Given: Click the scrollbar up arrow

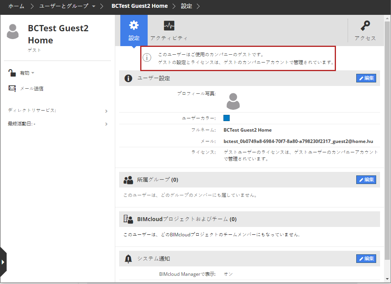Looking at the screenshot, I should click(x=387, y=18).
